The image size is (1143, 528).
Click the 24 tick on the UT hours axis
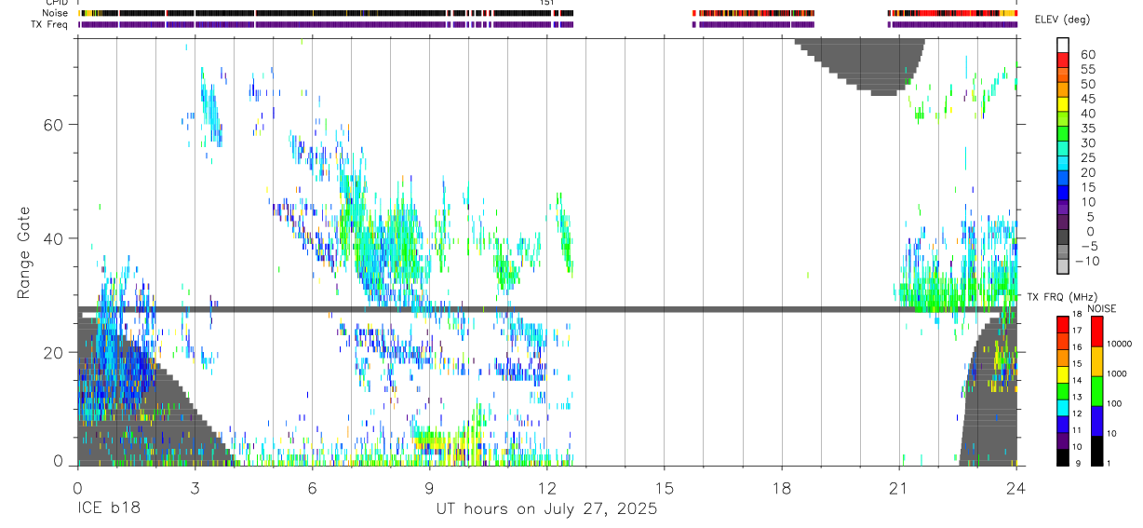tap(1015, 487)
